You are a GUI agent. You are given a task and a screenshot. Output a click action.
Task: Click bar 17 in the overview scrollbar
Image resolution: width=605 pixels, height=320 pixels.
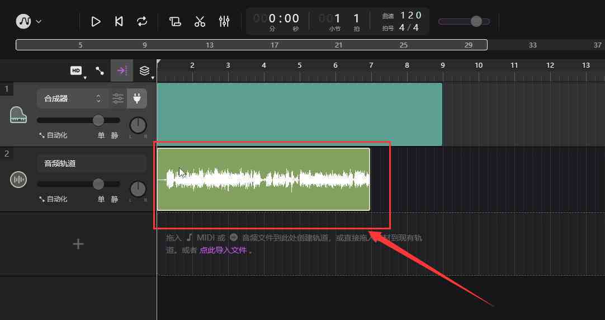275,45
